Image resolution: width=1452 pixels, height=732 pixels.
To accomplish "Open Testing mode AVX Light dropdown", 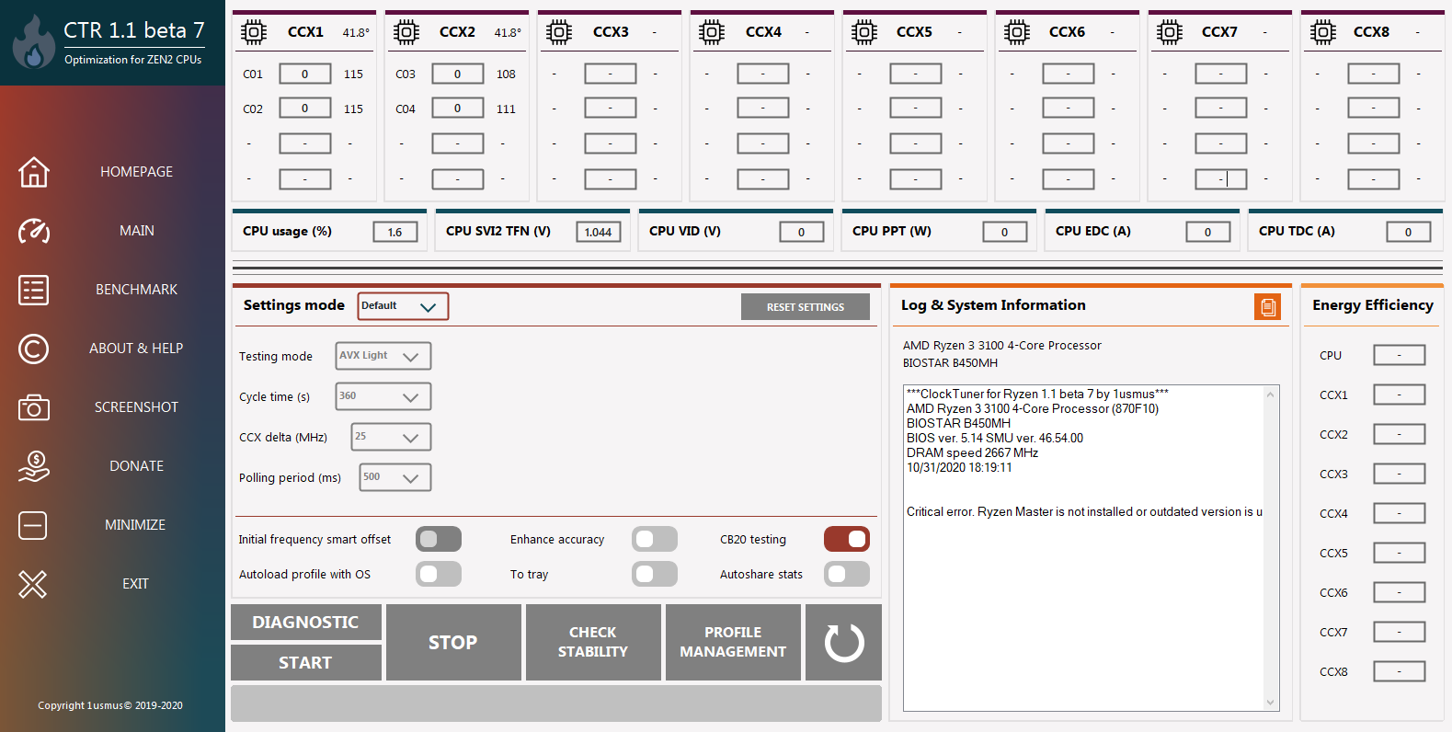I will point(383,356).
